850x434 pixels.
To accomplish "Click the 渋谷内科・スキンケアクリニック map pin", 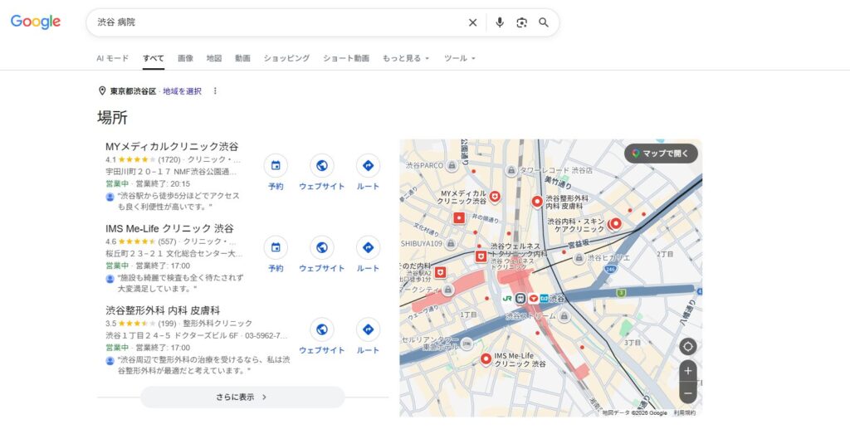I will pyautogui.click(x=615, y=223).
